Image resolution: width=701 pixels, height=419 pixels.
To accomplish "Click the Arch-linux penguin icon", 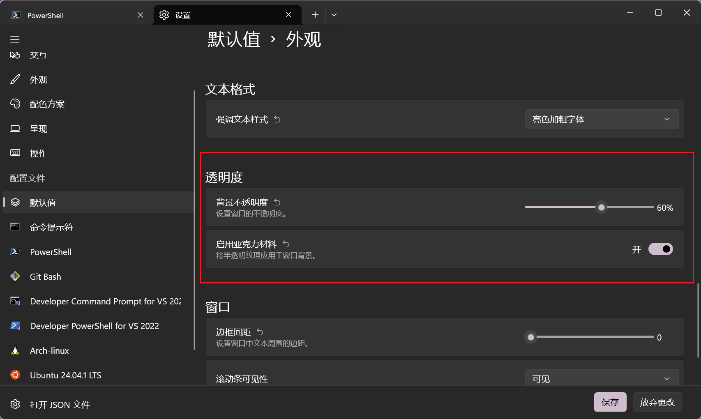I will [x=15, y=350].
